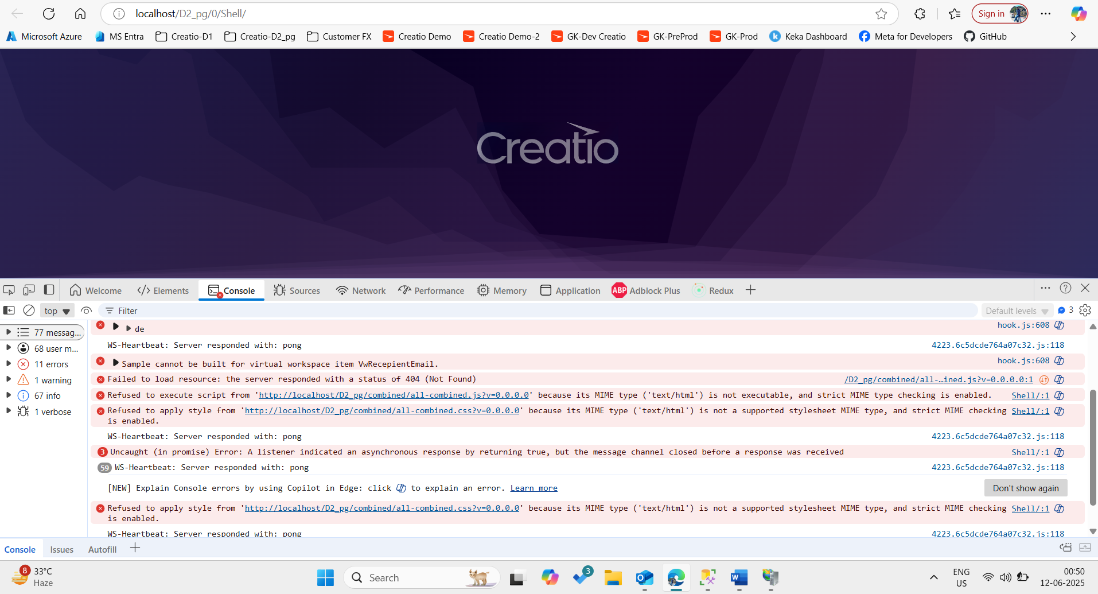Image resolution: width=1098 pixels, height=594 pixels.
Task: Switch to the Network tab
Action: click(x=361, y=290)
